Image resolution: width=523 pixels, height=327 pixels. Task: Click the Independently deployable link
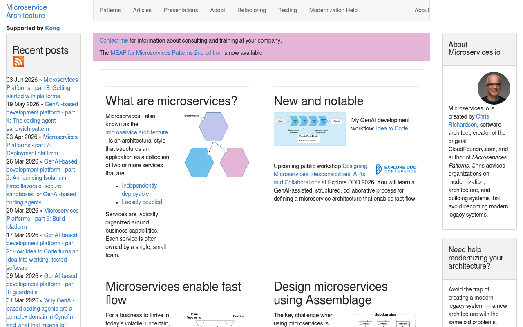click(x=139, y=190)
